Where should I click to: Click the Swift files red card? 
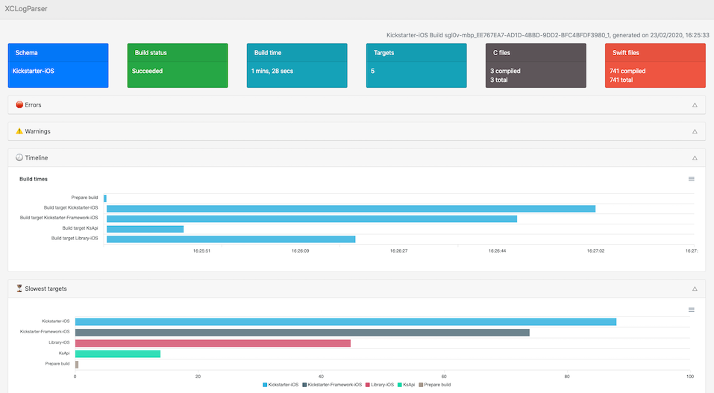point(655,66)
